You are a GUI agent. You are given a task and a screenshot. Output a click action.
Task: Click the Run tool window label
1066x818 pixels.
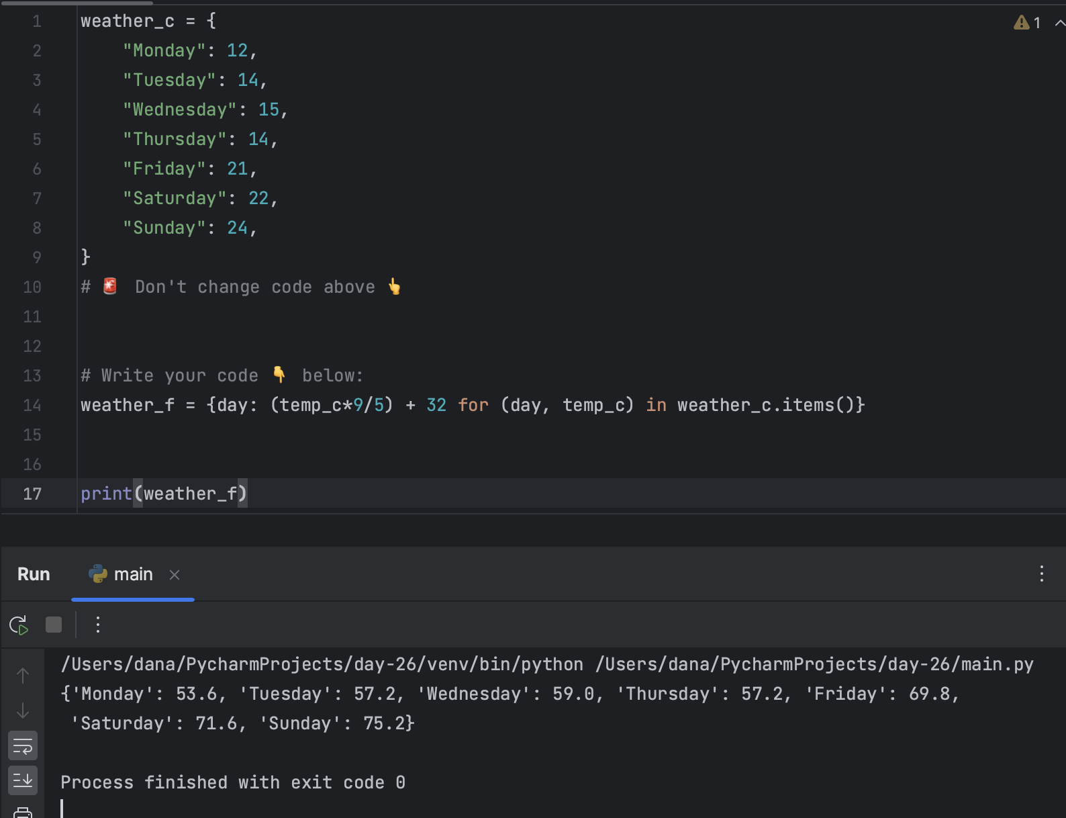[34, 574]
